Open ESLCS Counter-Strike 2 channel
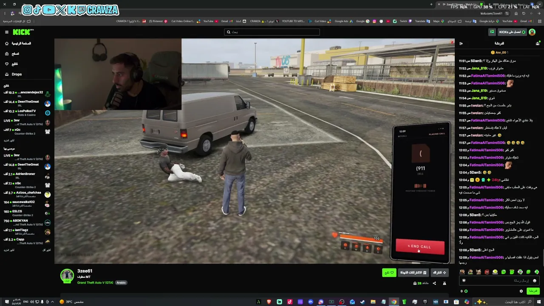The height and width of the screenshot is (306, 544). click(x=26, y=213)
